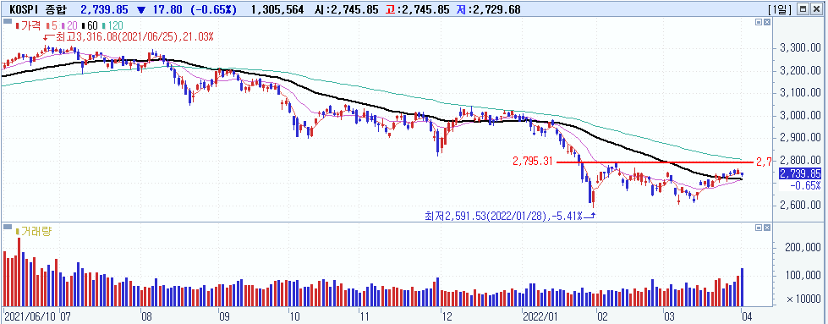Screen dimensions: 828x324
Task: Click the 저:2,729.68 low price
Action: click(x=489, y=9)
